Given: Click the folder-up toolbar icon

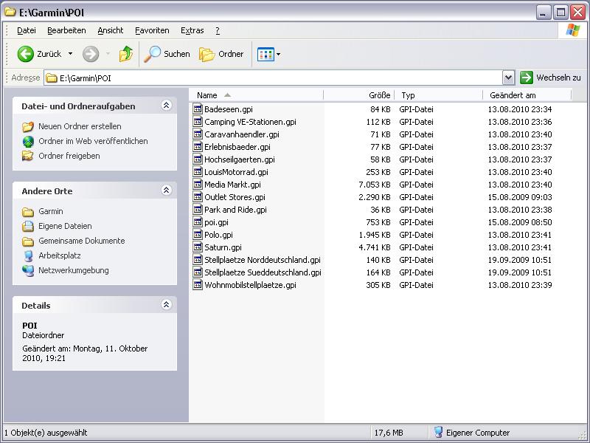Looking at the screenshot, I should coord(126,54).
